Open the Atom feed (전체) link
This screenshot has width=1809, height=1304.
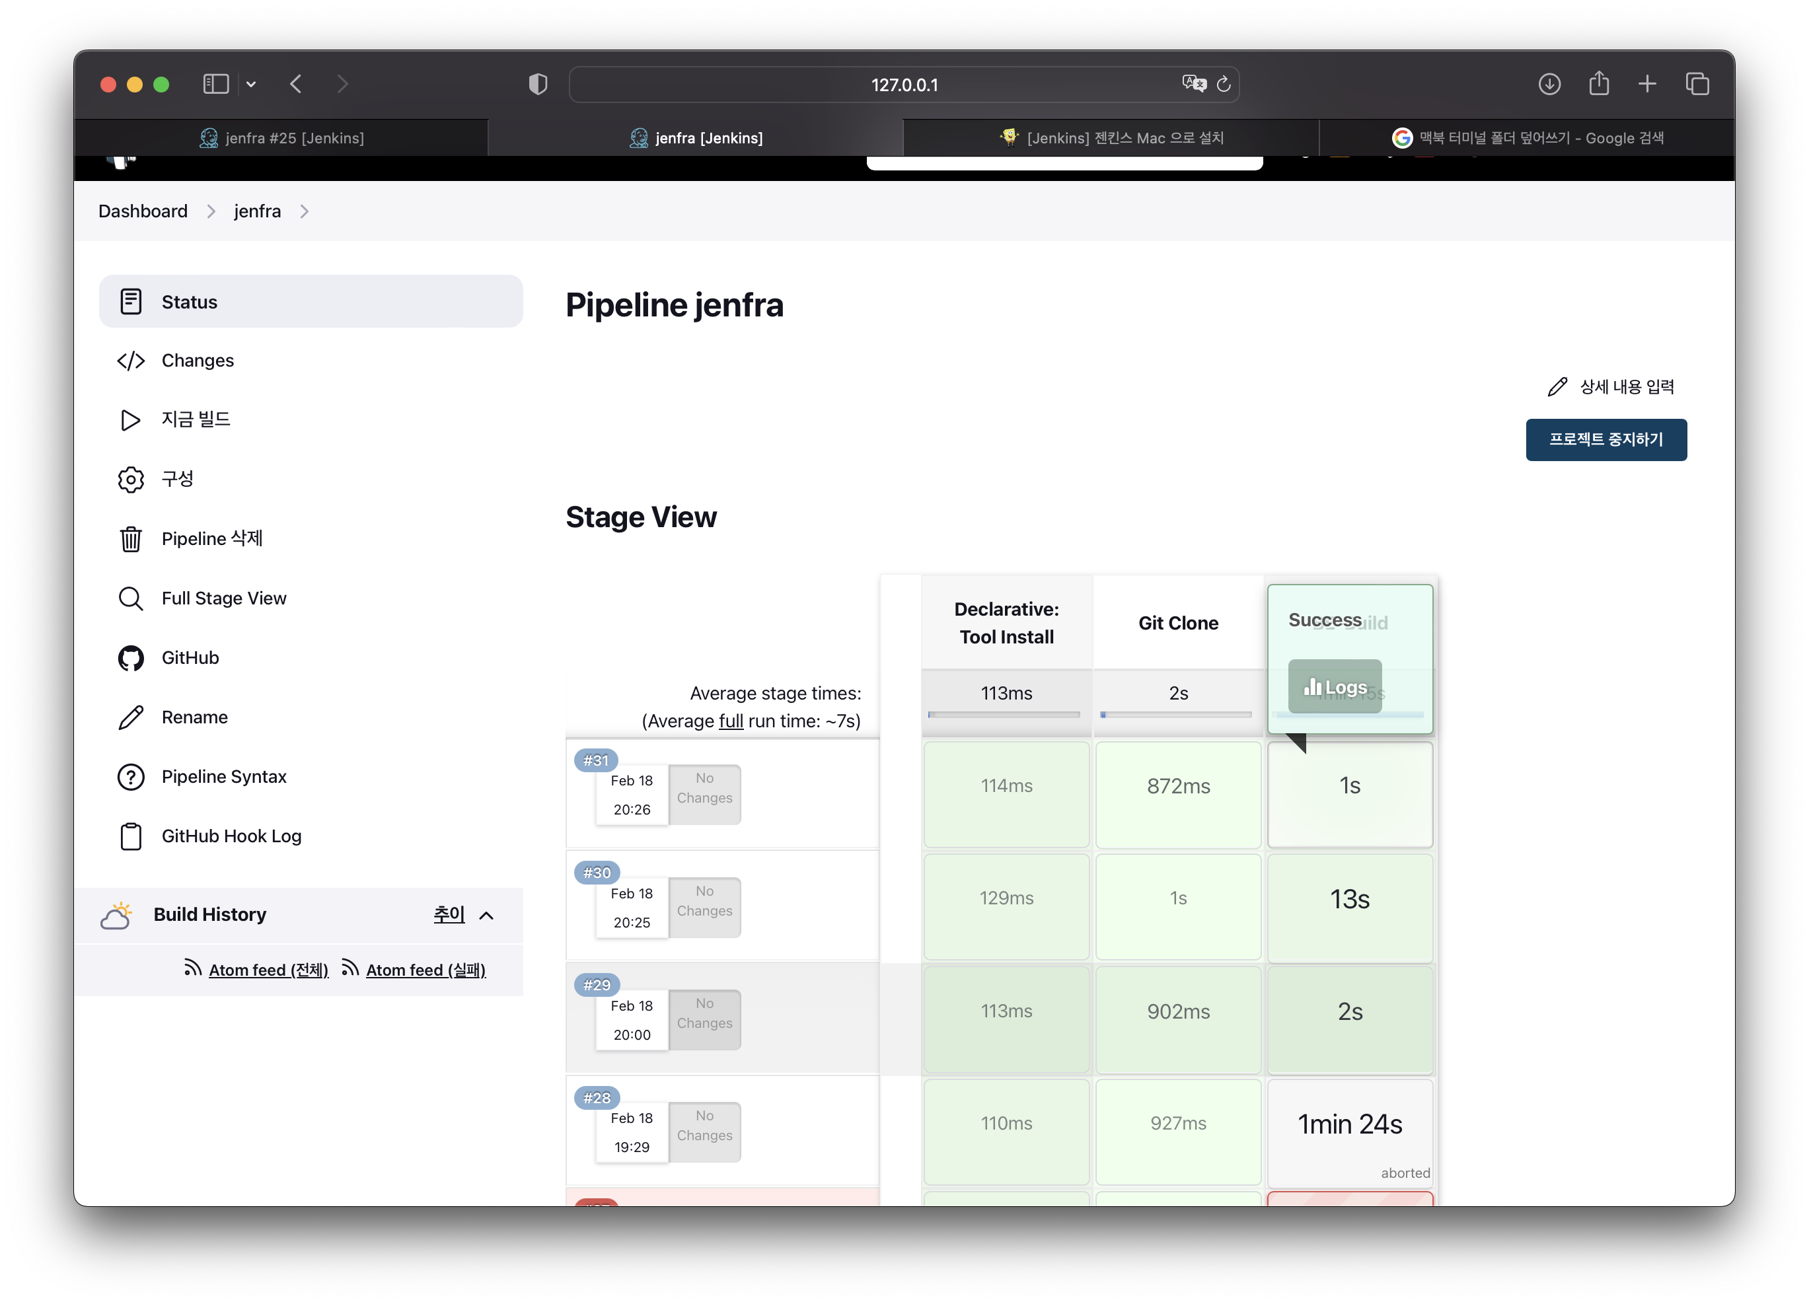[268, 970]
